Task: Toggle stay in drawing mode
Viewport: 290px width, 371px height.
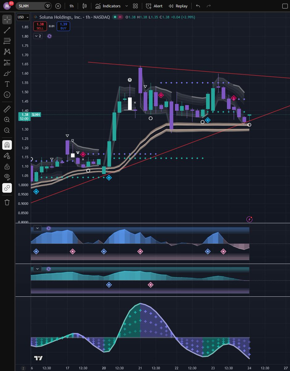Action: click(7, 156)
